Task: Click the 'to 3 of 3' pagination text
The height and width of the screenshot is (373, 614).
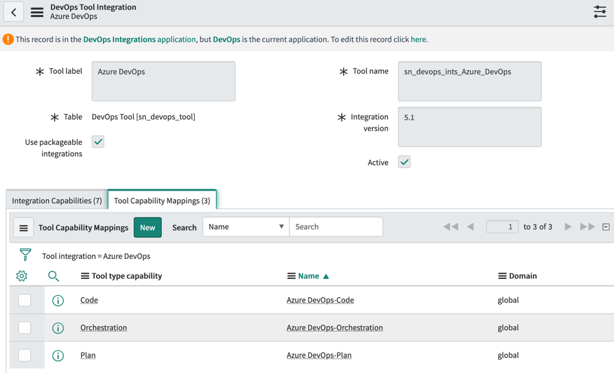Action: coord(537,227)
